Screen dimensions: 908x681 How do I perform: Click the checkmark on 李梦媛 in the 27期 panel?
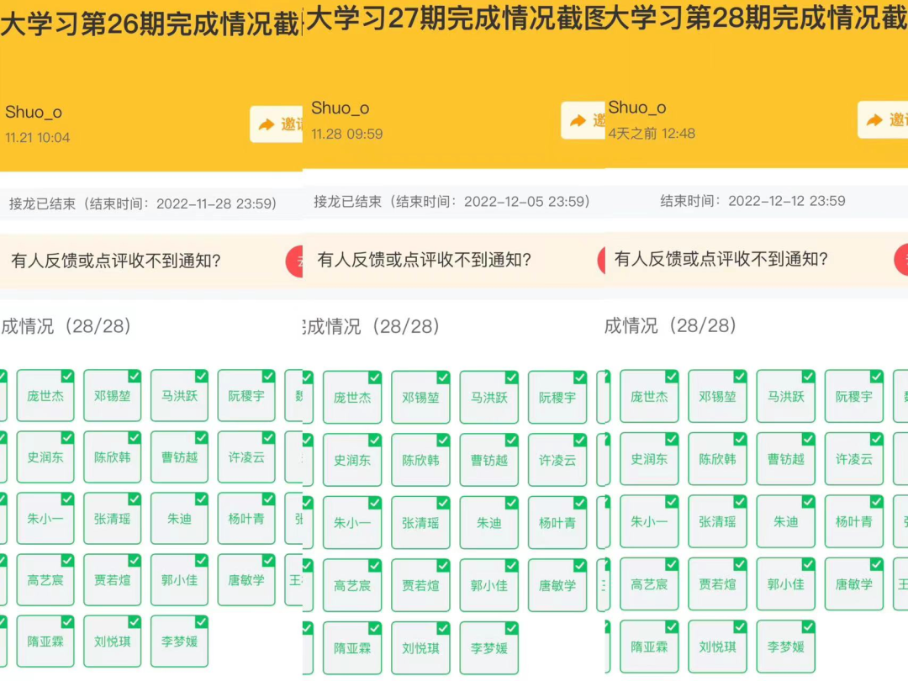pos(511,629)
